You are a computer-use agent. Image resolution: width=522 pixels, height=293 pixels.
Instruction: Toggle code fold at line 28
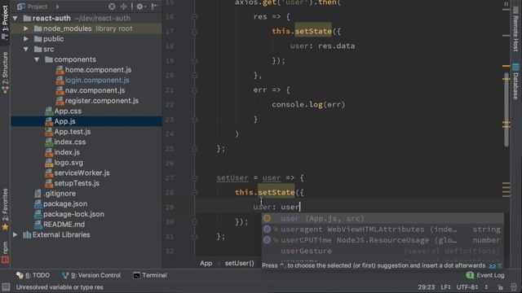(195, 193)
